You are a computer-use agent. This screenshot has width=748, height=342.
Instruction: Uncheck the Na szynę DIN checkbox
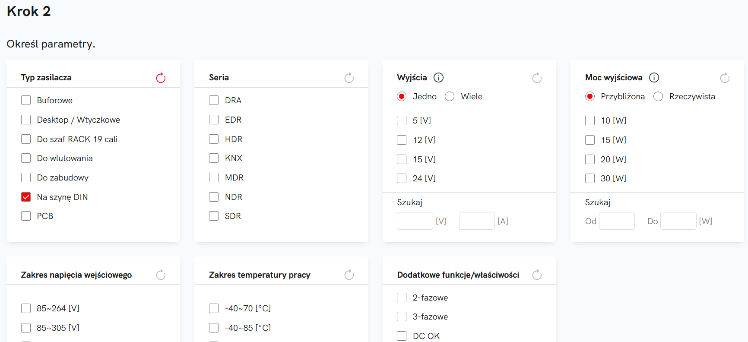point(26,197)
